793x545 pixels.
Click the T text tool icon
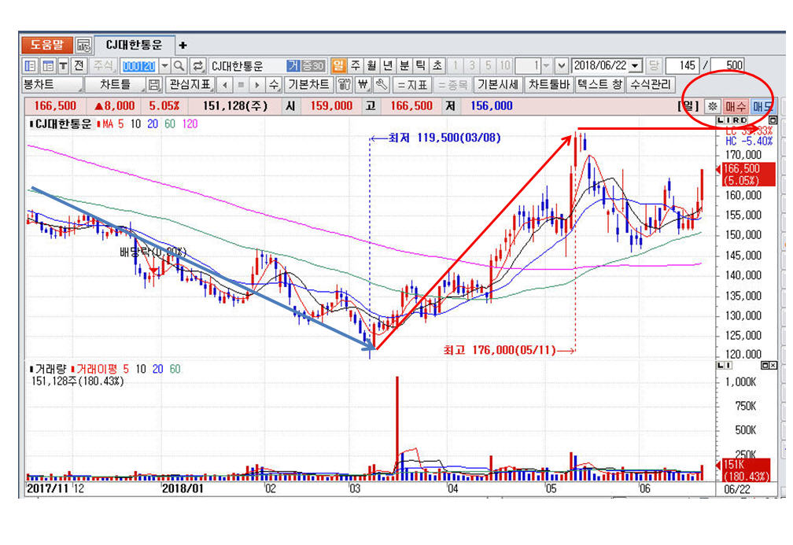click(61, 65)
